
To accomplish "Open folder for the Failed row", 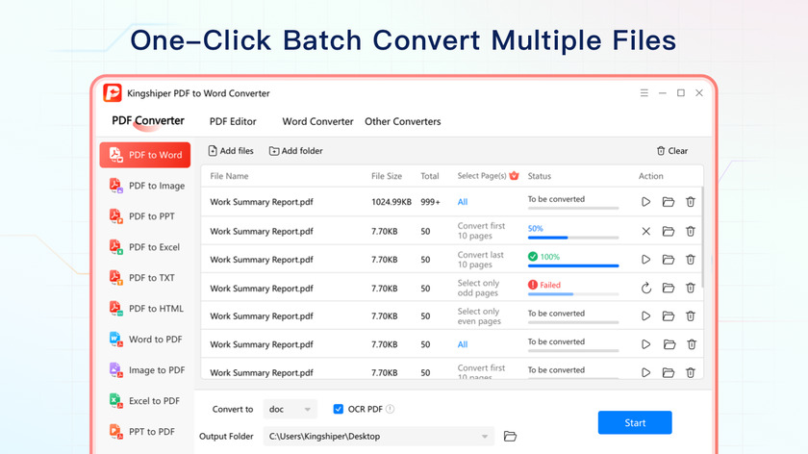I will [x=669, y=288].
